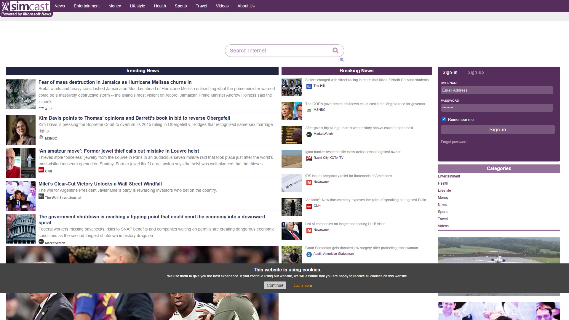Open the About Us menu item
This screenshot has height=320, width=569.
246,6
